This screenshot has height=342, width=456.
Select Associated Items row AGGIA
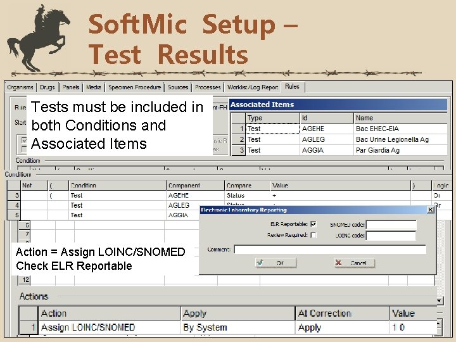(x=339, y=150)
